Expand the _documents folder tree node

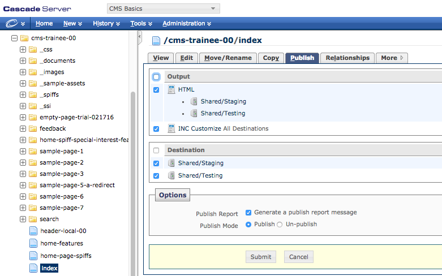coord(23,61)
